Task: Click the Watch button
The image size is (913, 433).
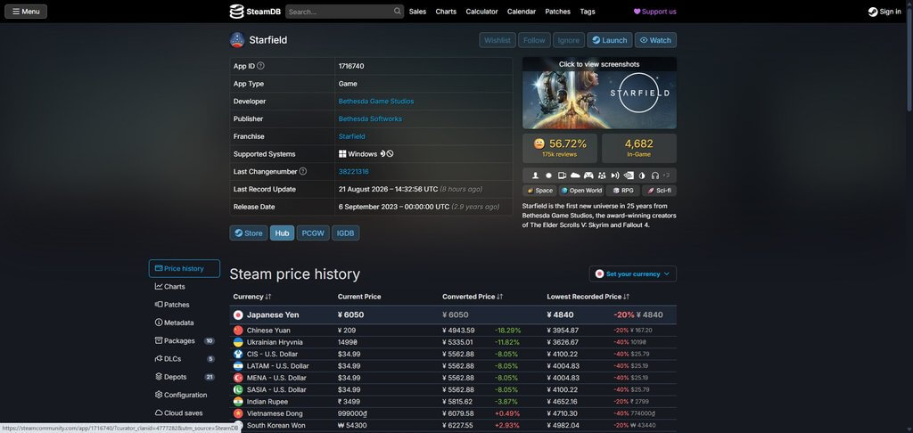Action: tap(655, 40)
